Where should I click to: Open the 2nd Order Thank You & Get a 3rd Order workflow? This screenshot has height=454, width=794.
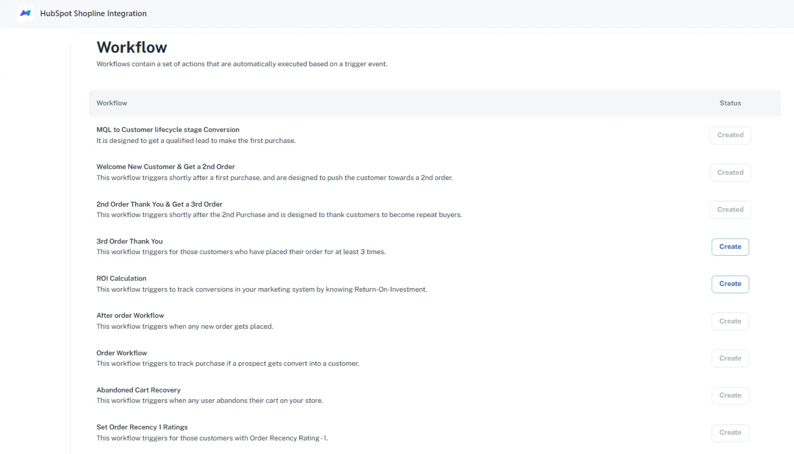[159, 204]
